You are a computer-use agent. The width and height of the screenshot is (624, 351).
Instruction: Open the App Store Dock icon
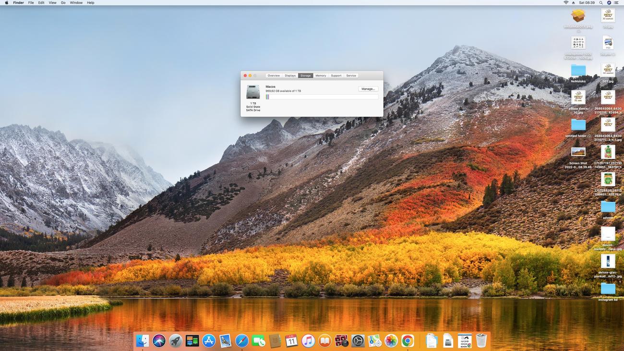209,340
